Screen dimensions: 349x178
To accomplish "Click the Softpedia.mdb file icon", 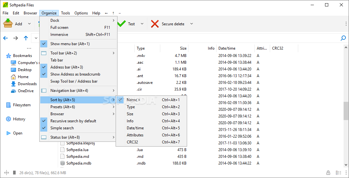I will pyautogui.click(x=63, y=163).
